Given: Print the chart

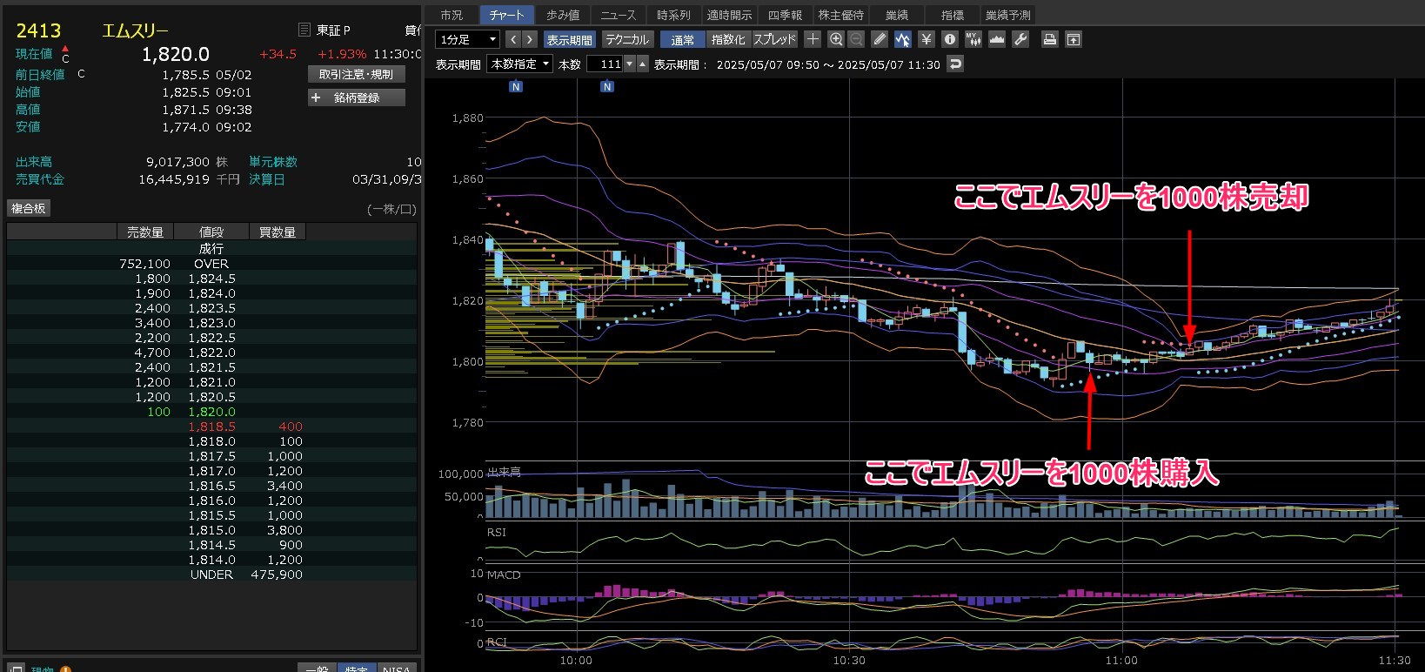Looking at the screenshot, I should (x=1050, y=39).
